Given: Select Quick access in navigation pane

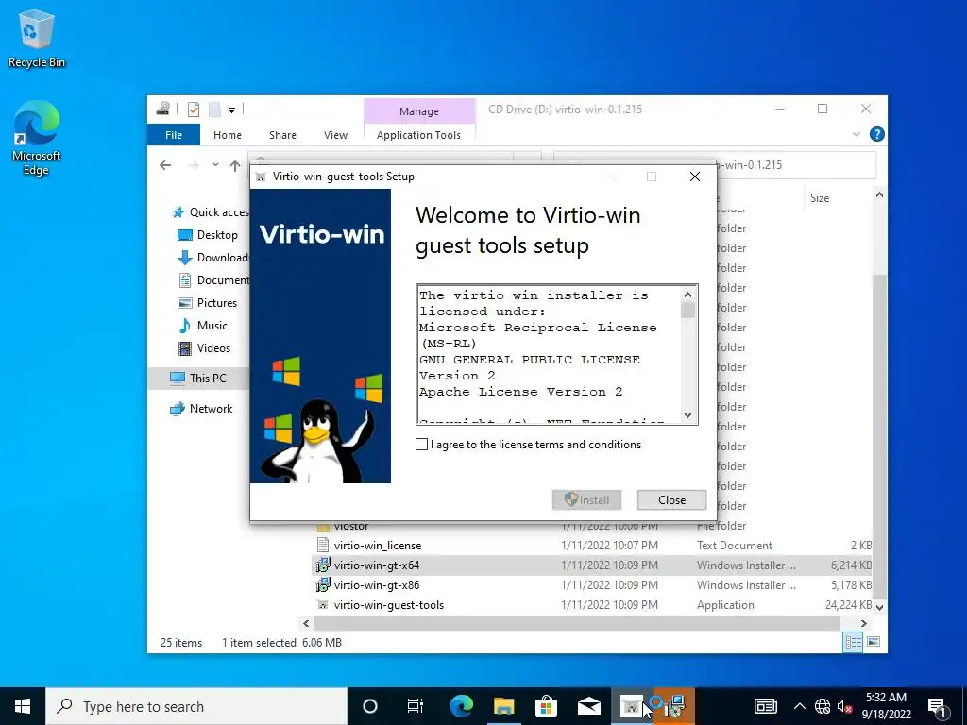Looking at the screenshot, I should coord(211,212).
